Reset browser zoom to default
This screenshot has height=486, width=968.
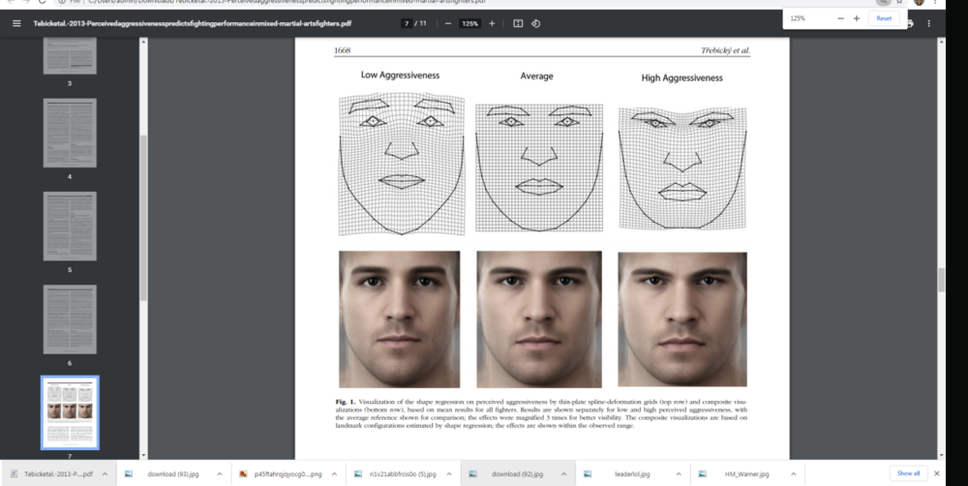pyautogui.click(x=884, y=18)
